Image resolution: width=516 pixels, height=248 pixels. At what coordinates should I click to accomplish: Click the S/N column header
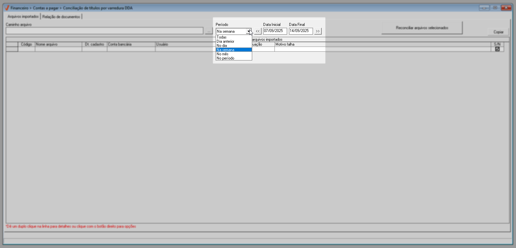pyautogui.click(x=497, y=44)
